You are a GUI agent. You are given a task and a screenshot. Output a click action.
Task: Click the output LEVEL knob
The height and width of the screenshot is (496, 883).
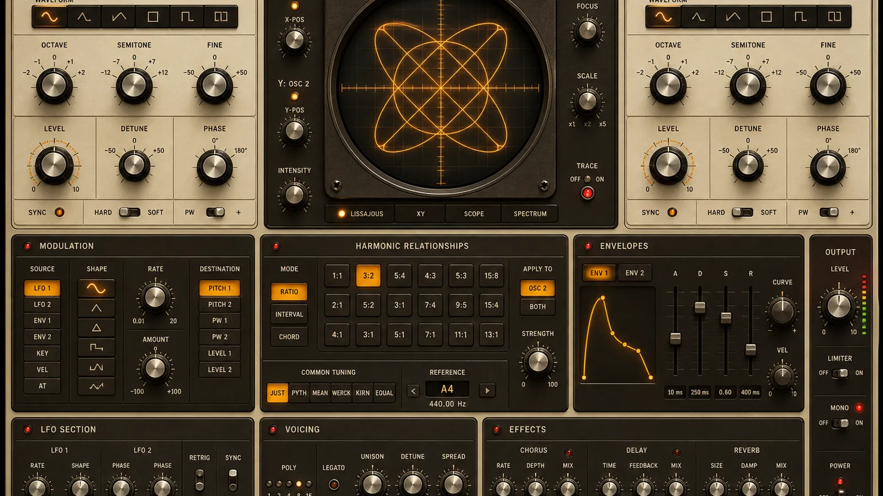pos(839,306)
